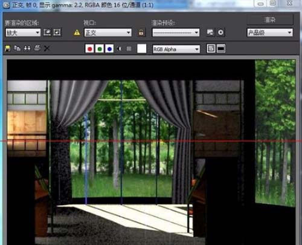Toggle the green channel button
Viewport: 302px width, 245px height.
click(100, 49)
